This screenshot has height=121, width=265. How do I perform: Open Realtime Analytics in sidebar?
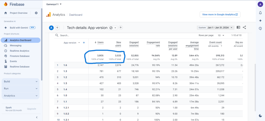pos(19,51)
